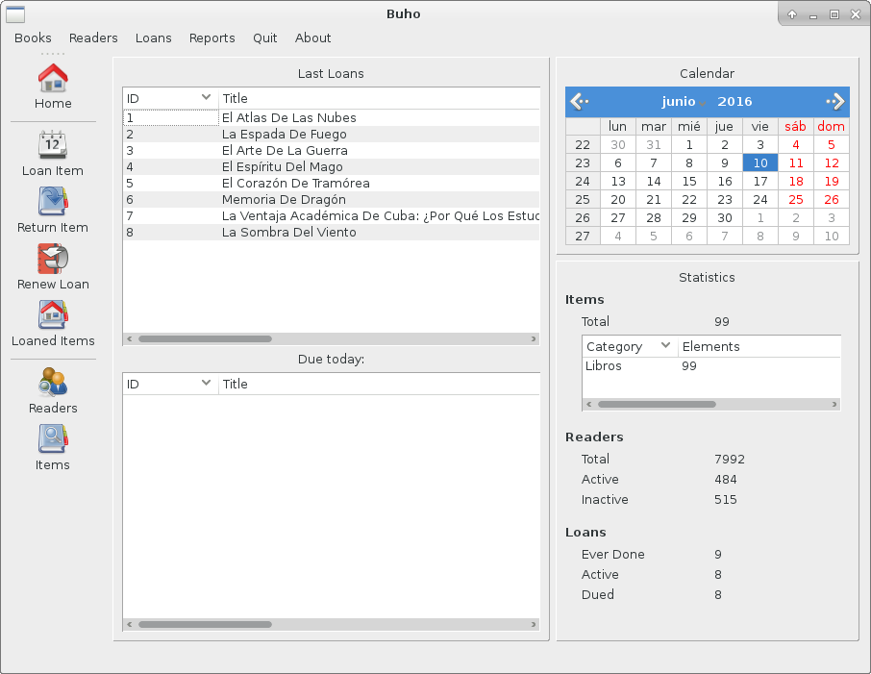Open the Books menu

pyautogui.click(x=33, y=37)
